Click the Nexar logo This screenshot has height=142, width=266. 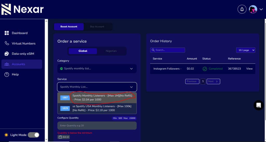pos(23,10)
